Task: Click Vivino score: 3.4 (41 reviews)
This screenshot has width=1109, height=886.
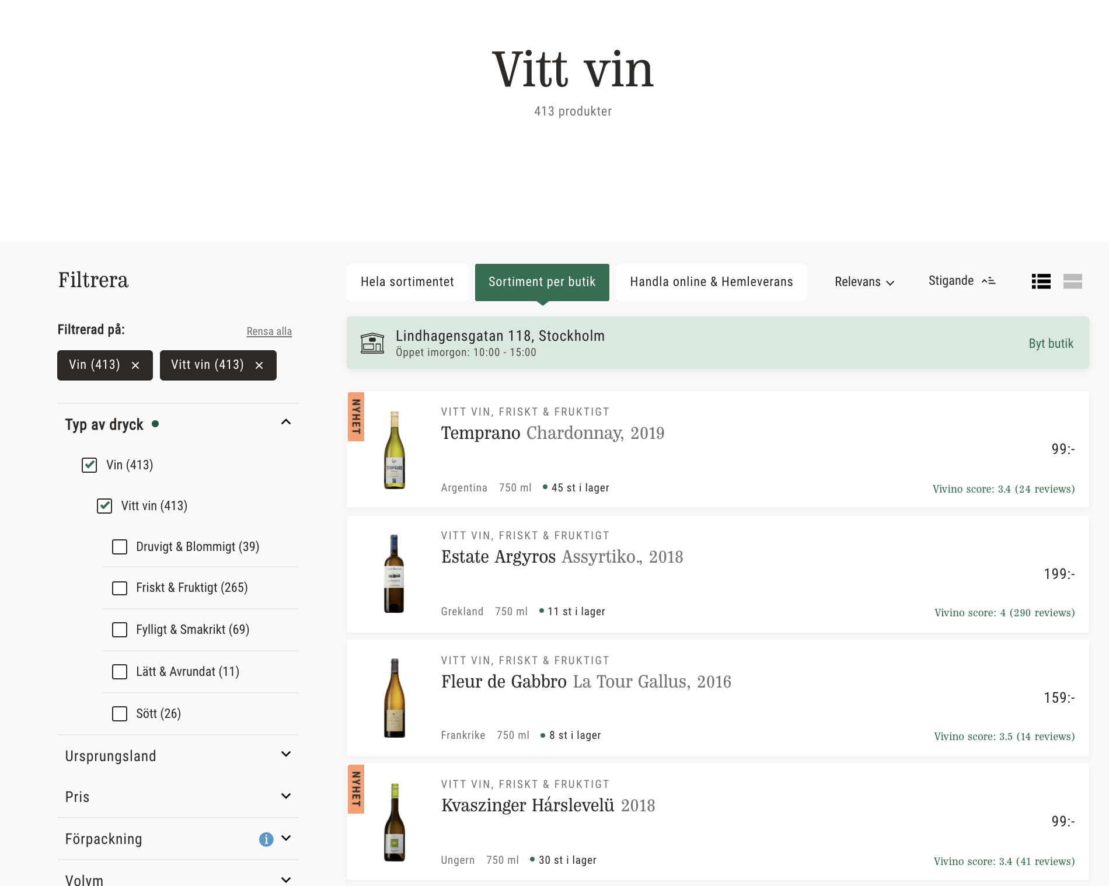Action: (x=1004, y=861)
